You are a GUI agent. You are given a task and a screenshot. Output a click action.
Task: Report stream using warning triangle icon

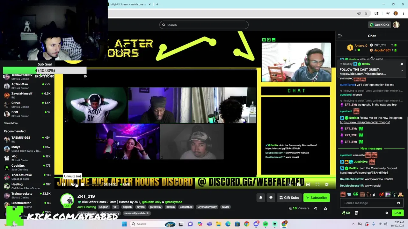[x=325, y=208]
